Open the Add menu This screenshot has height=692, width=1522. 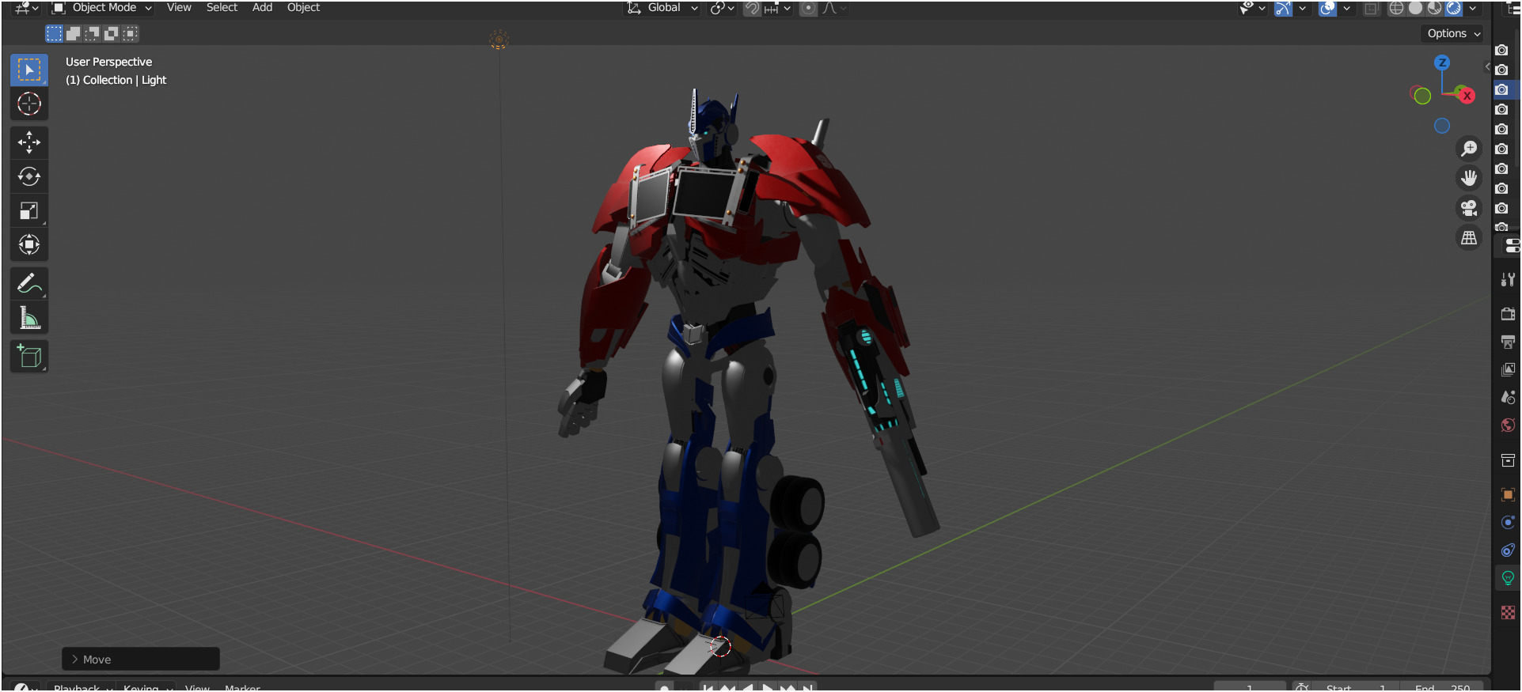[262, 8]
